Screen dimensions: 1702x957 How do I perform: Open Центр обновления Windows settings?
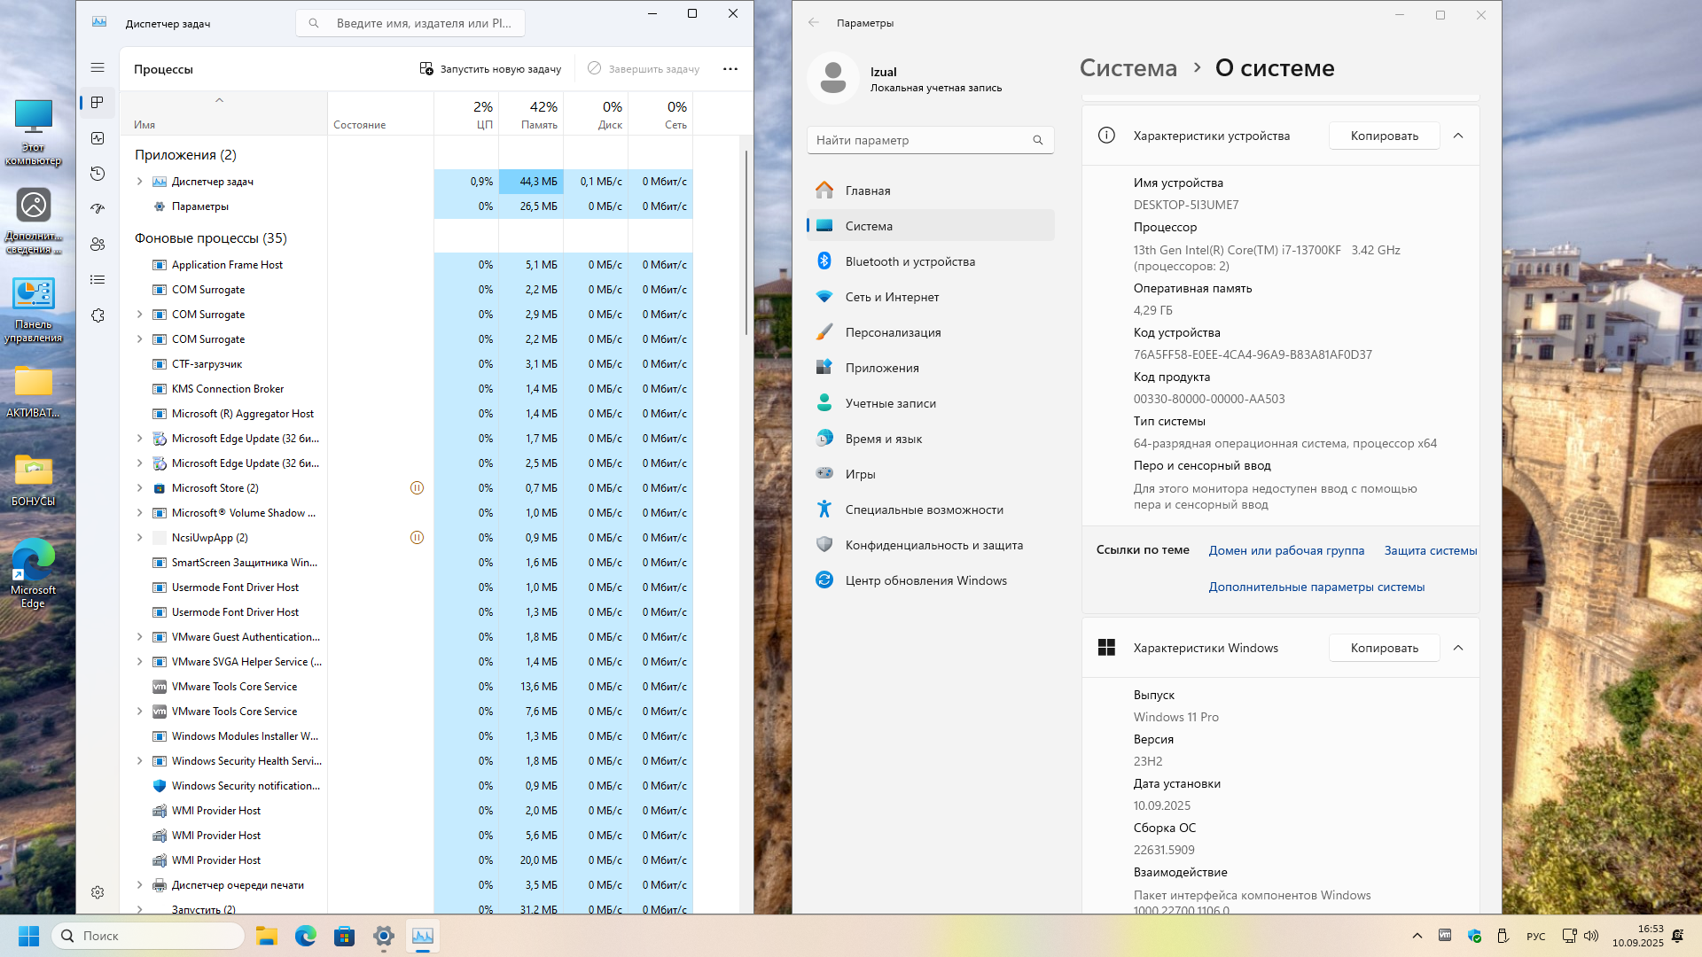(x=930, y=580)
